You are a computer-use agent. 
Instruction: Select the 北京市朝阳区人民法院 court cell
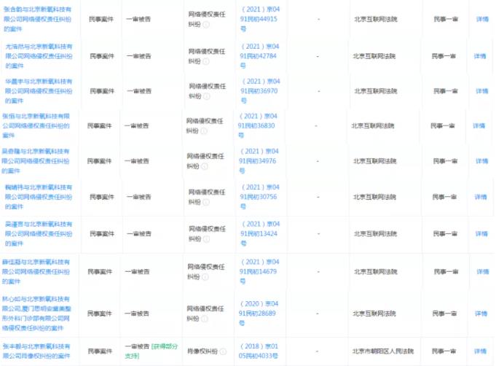(x=383, y=351)
